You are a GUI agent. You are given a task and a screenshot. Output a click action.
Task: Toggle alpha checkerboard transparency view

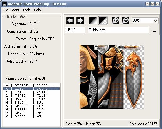pos(103,20)
